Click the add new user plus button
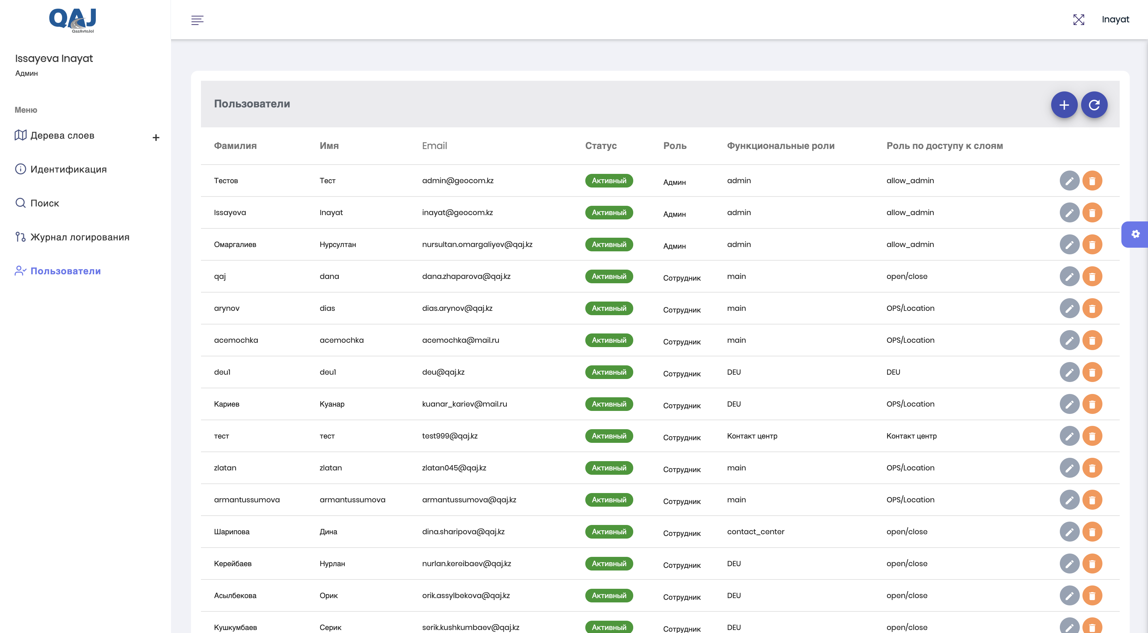This screenshot has height=633, width=1148. coord(1064,105)
